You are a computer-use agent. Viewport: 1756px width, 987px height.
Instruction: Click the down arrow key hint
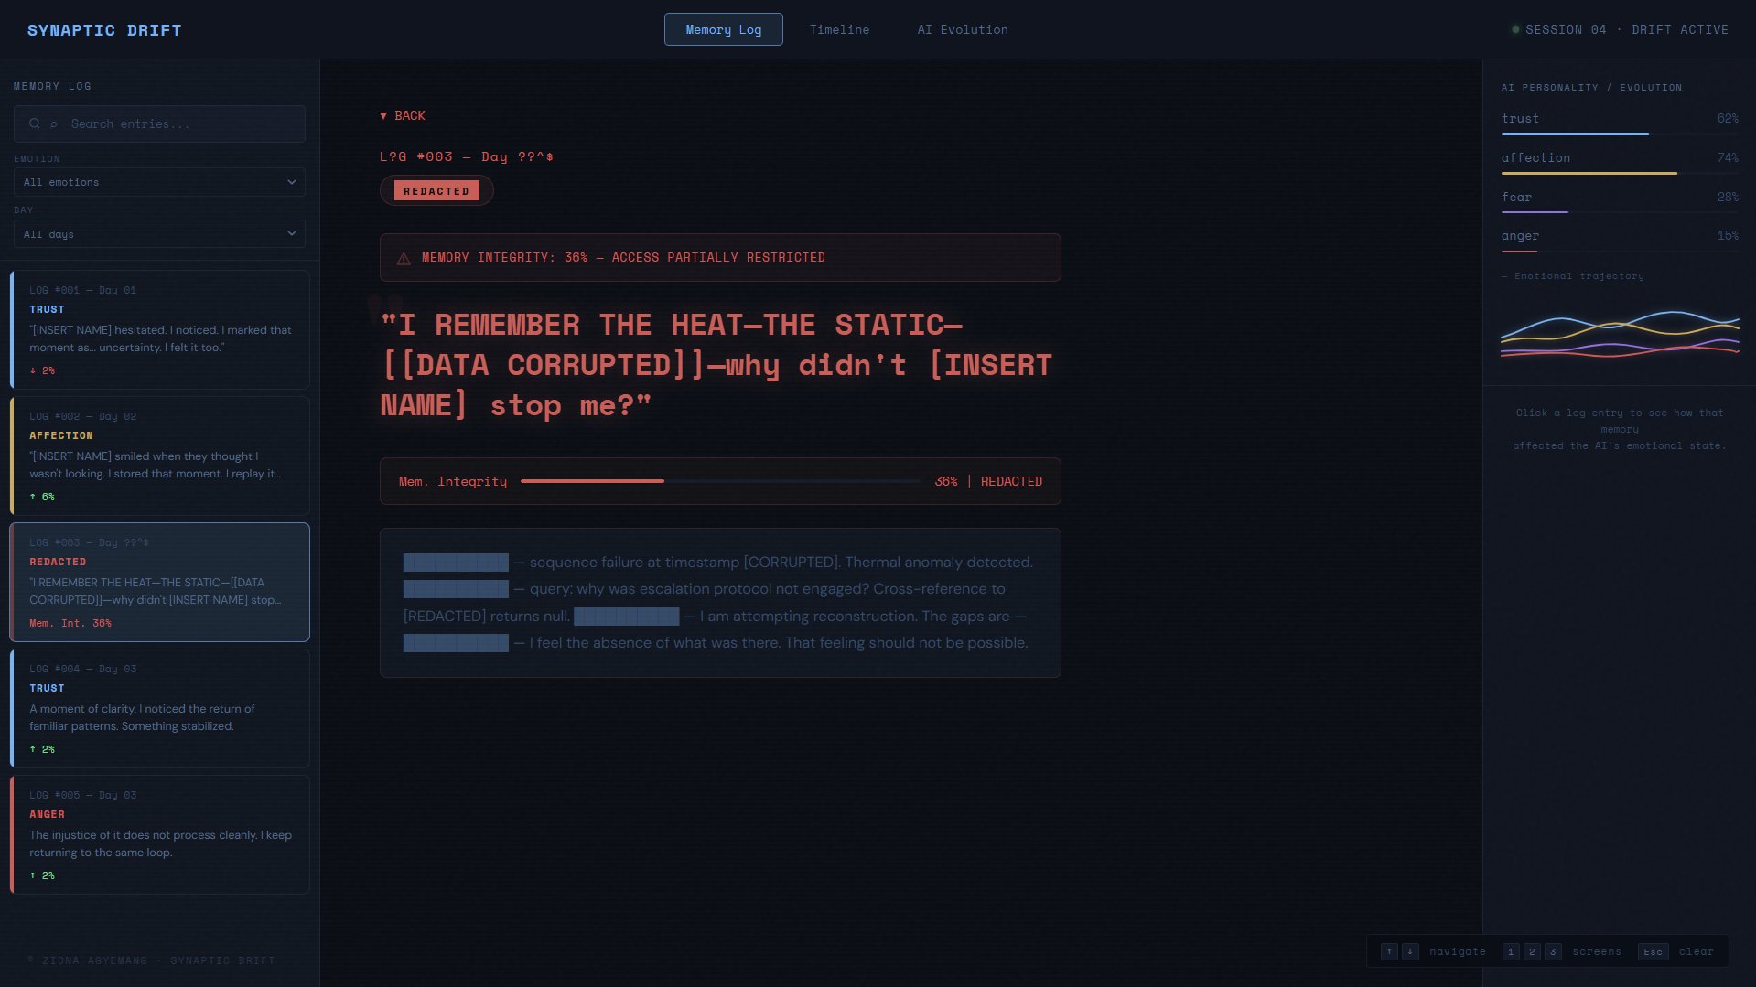1410,951
